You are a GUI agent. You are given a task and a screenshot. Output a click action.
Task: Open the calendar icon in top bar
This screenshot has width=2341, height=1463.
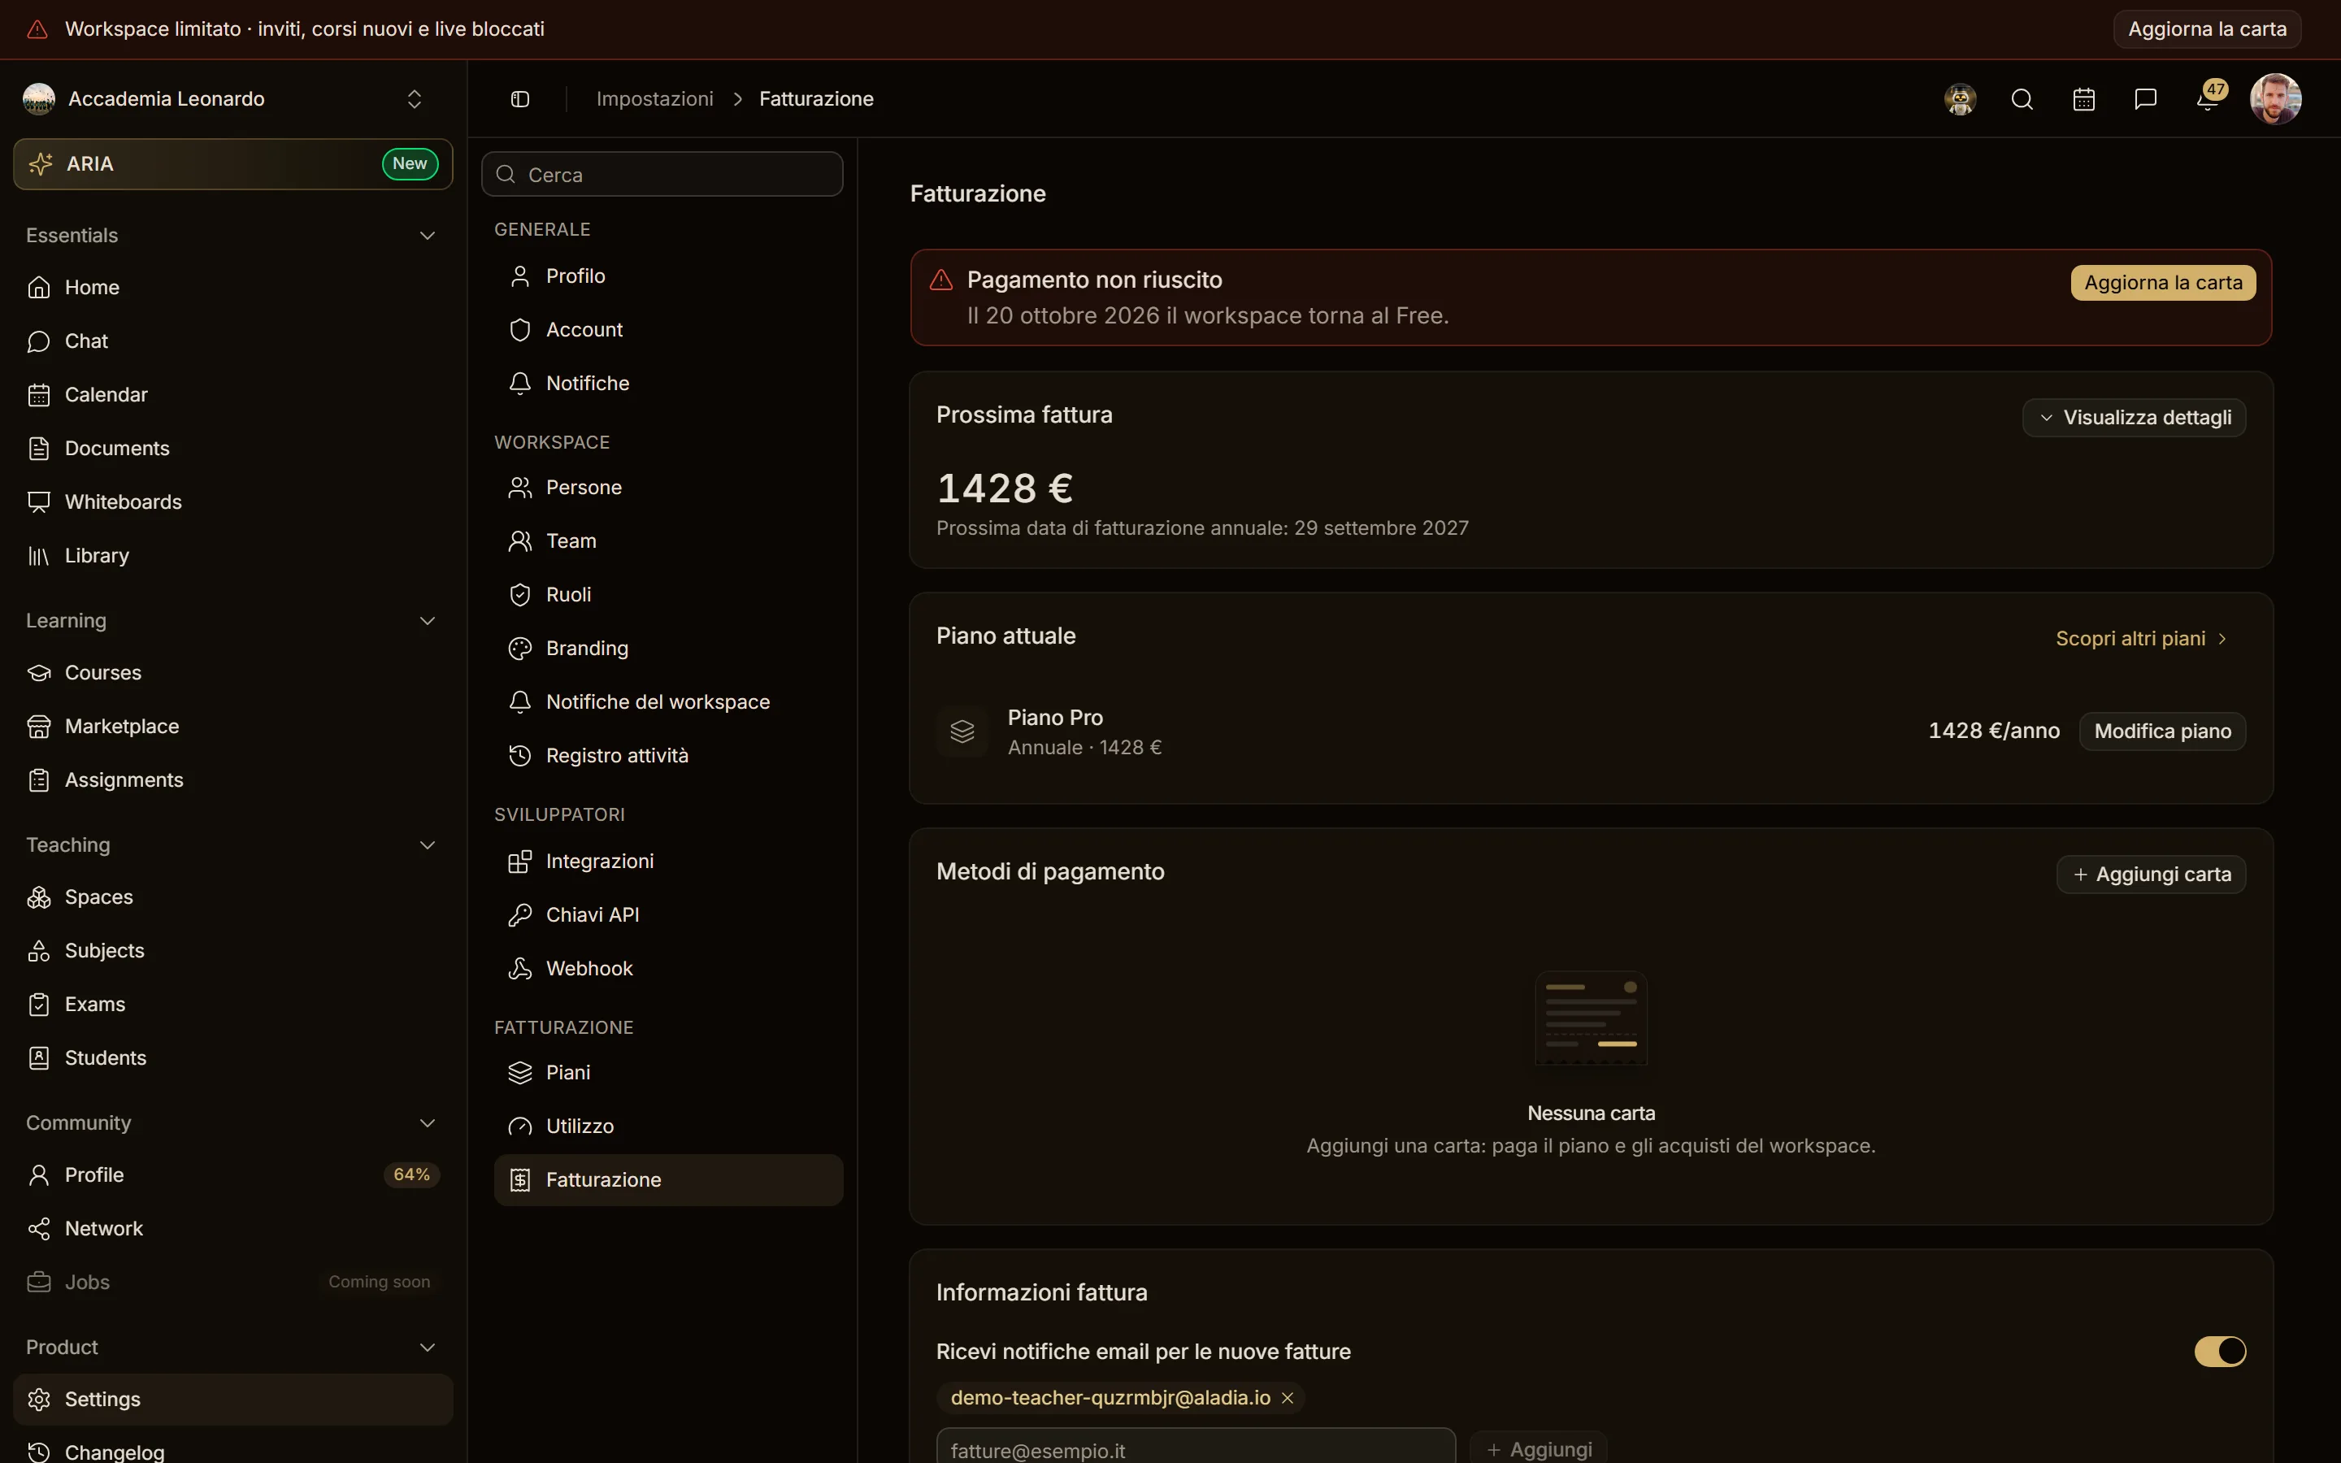tap(2083, 98)
